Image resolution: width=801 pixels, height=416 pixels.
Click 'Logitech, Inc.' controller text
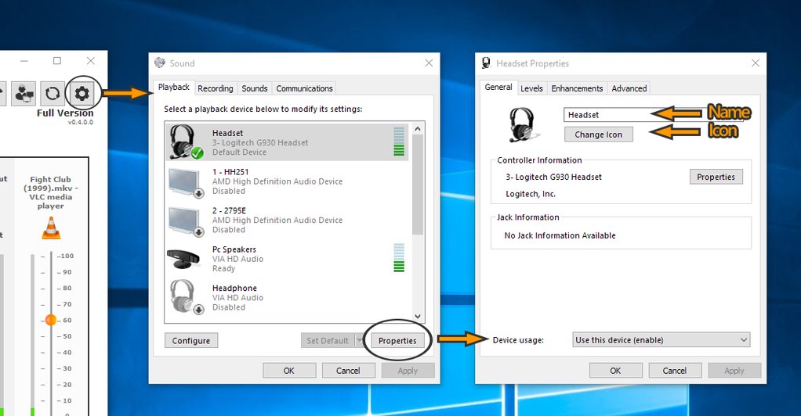531,194
